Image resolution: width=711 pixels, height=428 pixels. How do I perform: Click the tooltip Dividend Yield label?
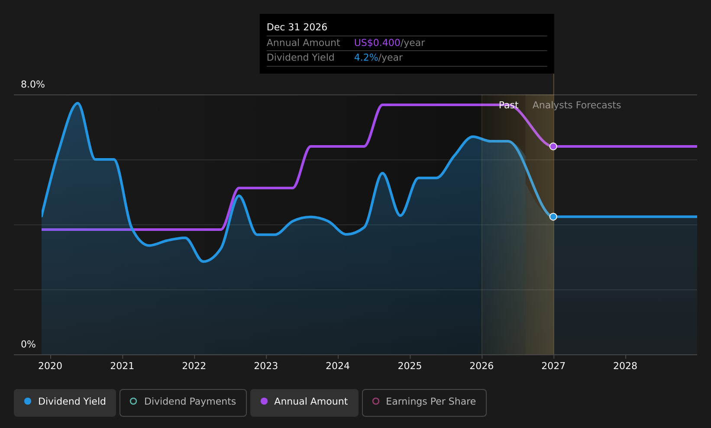(301, 58)
